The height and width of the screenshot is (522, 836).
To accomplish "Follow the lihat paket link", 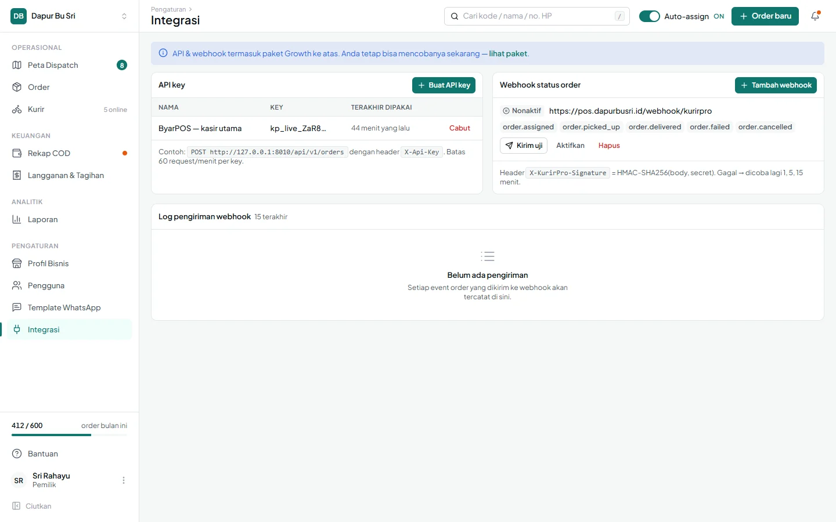I will tap(508, 53).
